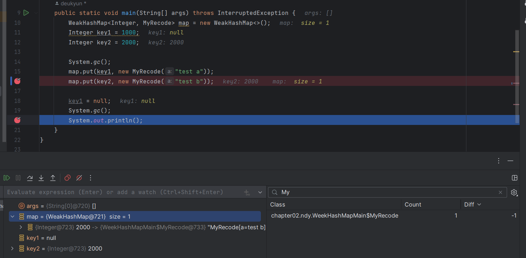Remove the breakpoint on the map.put key2 line
The image size is (526, 258).
(x=17, y=81)
